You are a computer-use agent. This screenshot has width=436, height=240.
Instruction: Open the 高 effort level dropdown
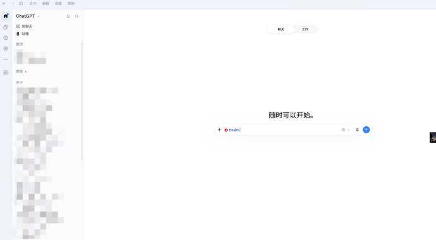pos(346,130)
